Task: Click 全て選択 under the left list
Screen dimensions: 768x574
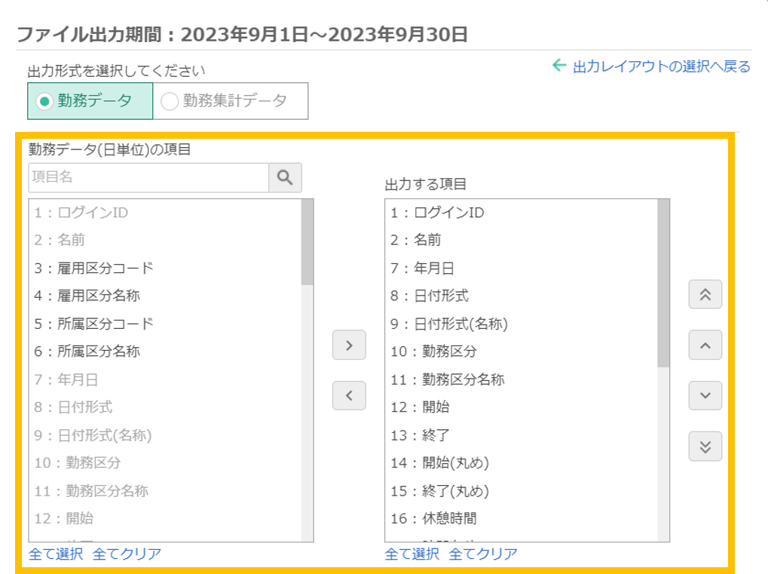Action: [x=56, y=554]
